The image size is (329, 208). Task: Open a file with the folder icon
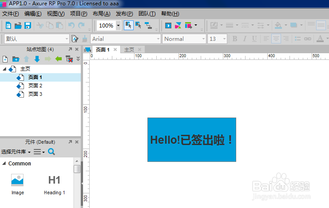click(x=18, y=26)
